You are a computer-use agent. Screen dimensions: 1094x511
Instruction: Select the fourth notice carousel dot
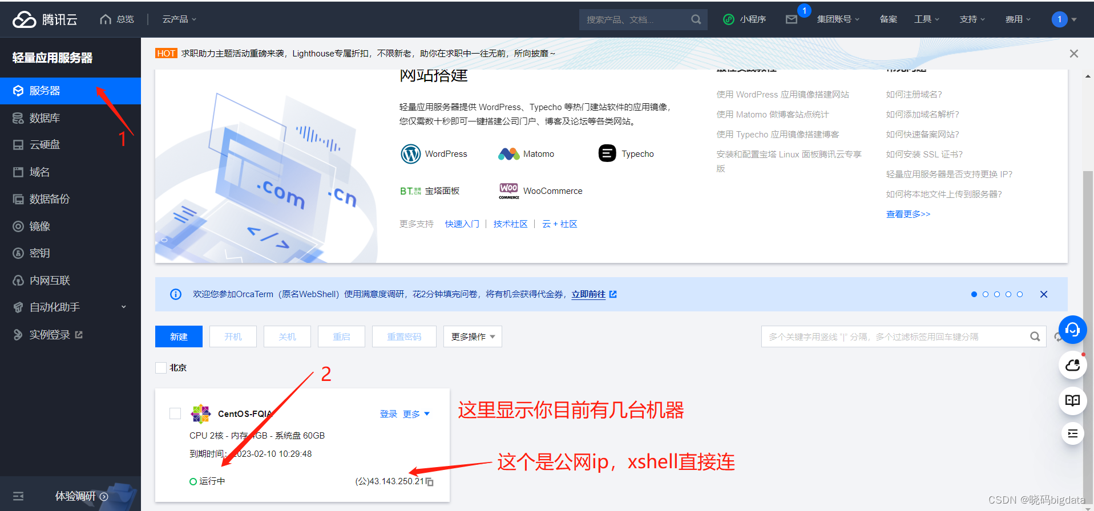click(1008, 294)
